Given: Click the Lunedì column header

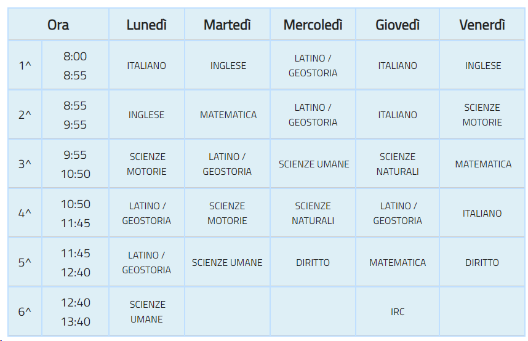Looking at the screenshot, I should [146, 24].
